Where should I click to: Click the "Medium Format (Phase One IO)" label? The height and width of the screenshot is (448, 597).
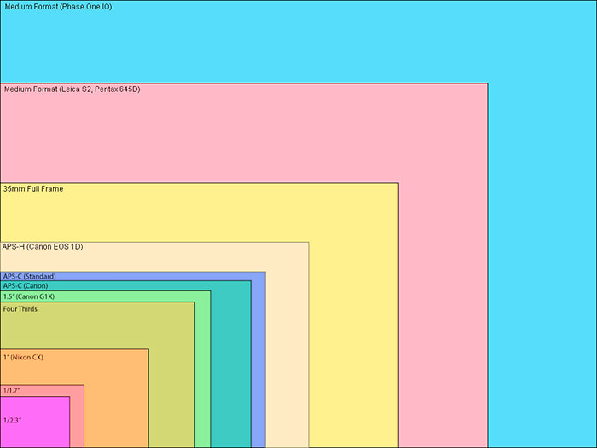58,7
